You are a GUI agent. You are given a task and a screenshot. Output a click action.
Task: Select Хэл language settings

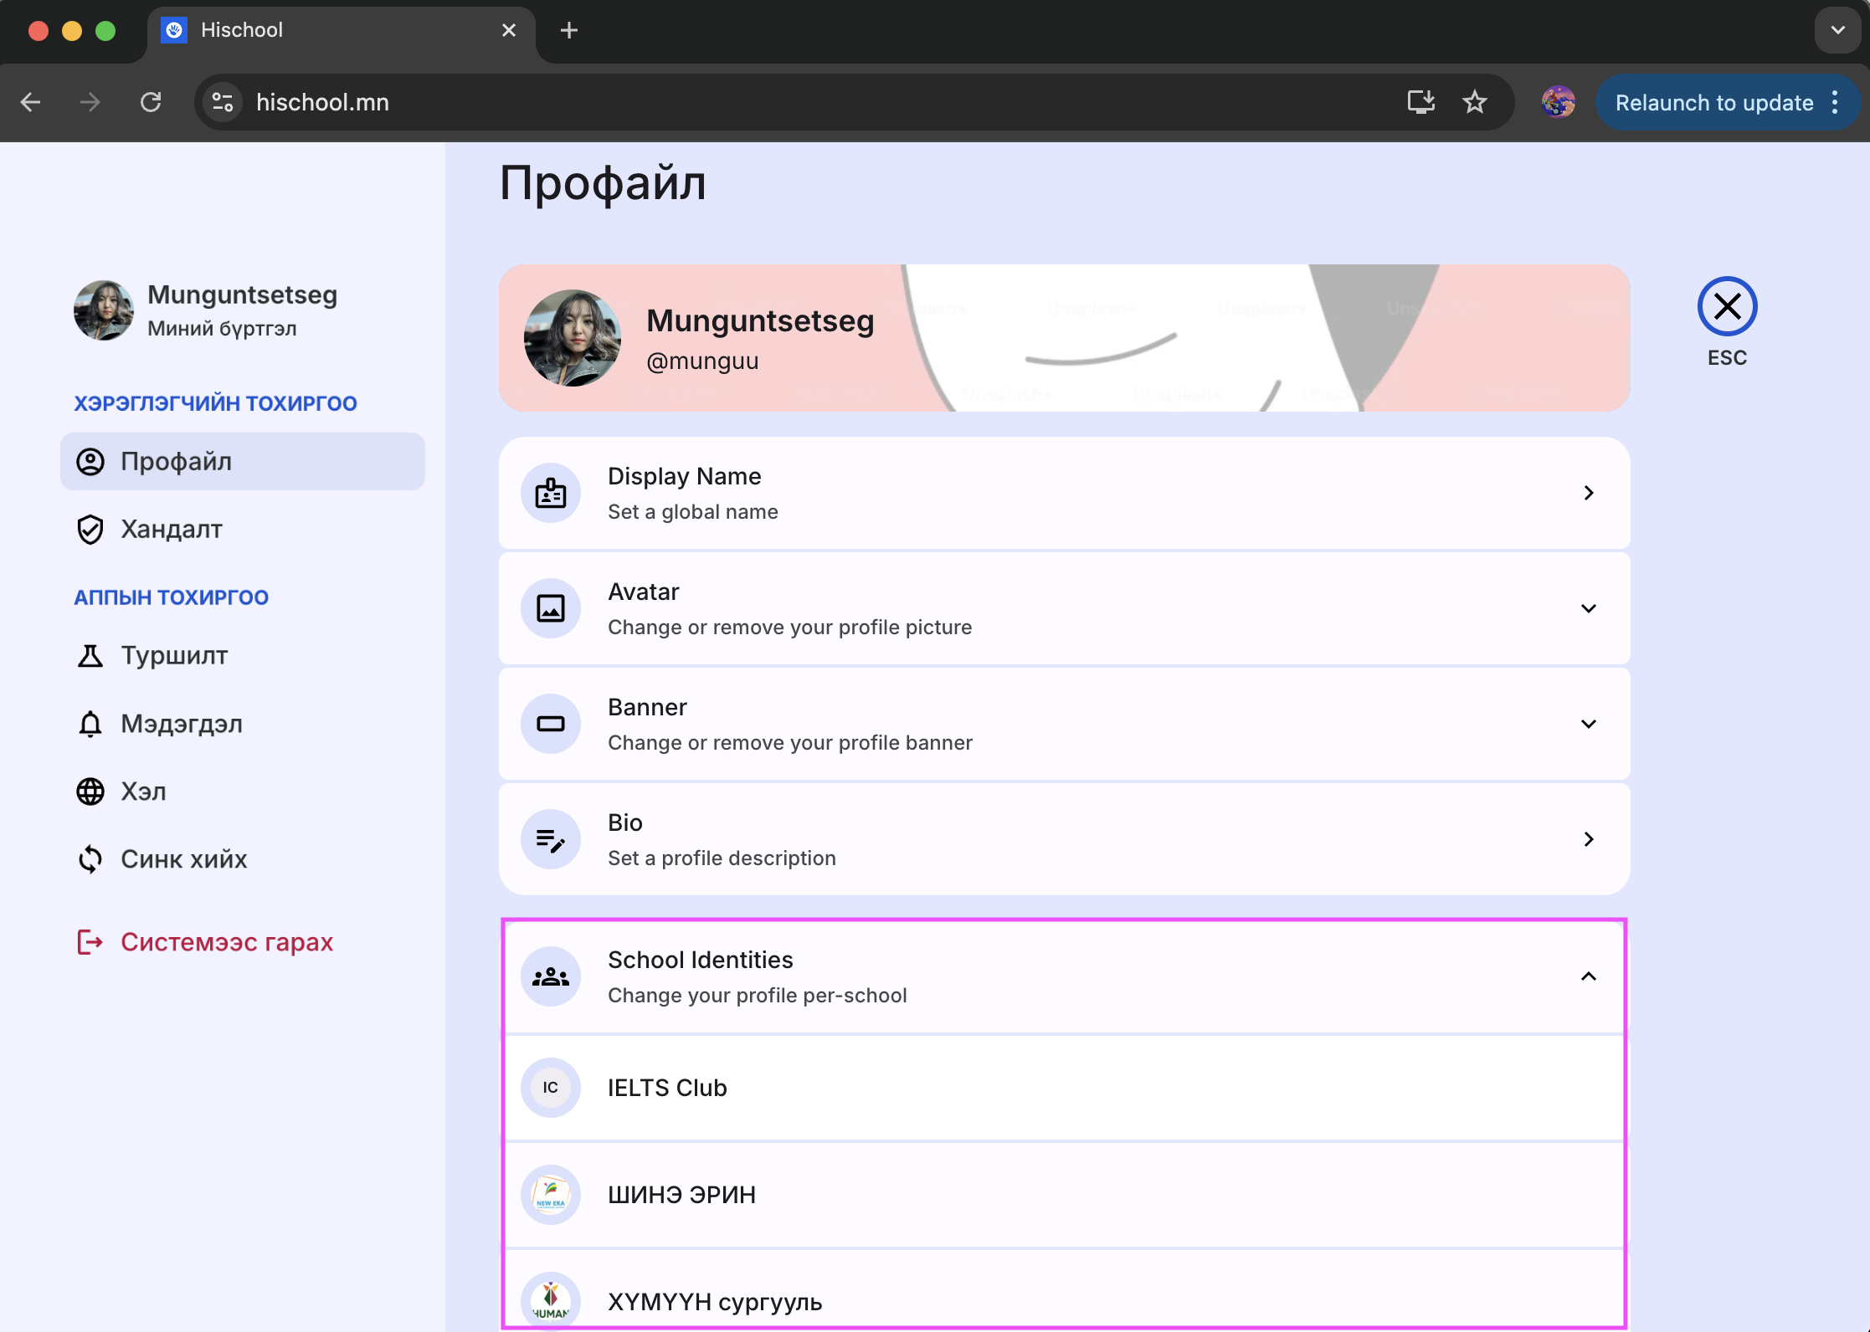click(143, 791)
